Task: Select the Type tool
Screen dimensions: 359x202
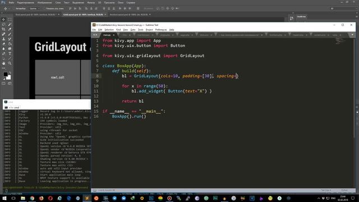Action: tap(10, 54)
